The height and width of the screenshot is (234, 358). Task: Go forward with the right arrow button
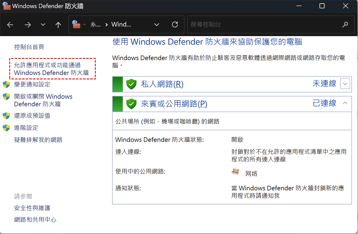tap(28, 25)
